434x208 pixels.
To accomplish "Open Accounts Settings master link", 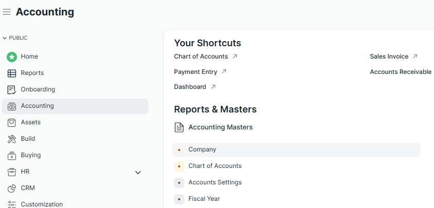I will [x=215, y=182].
